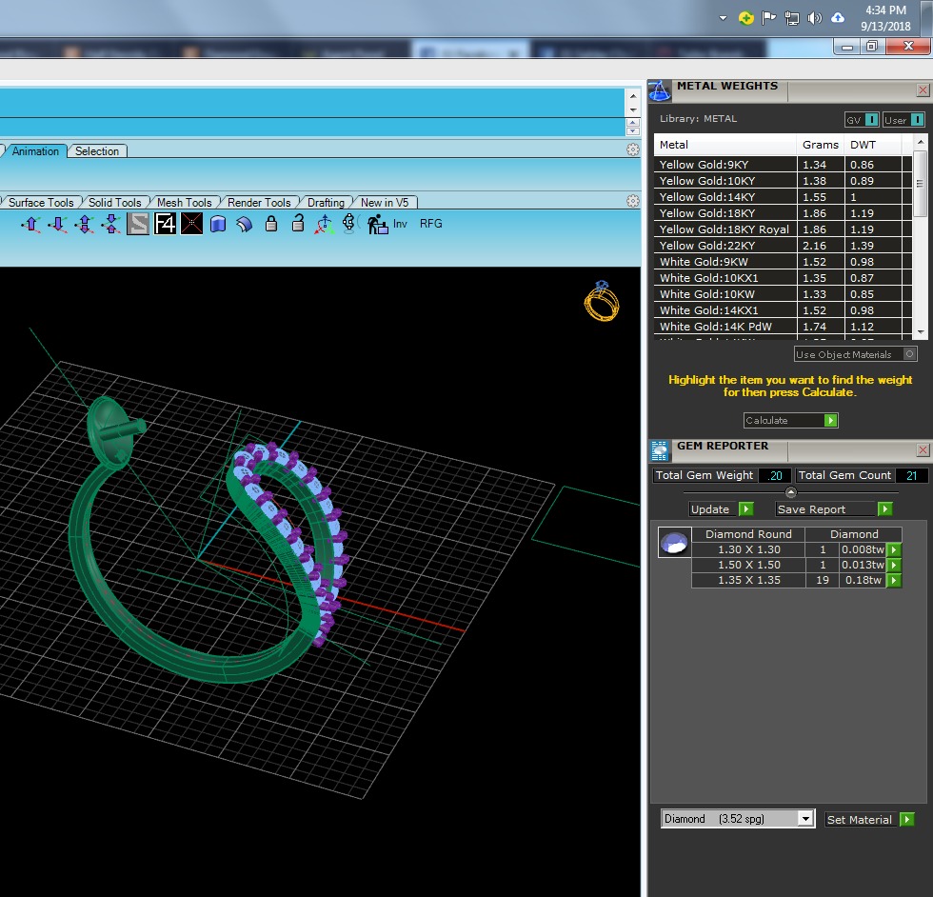Viewport: 933px width, 897px height.
Task: Click the gold ring thumbnail in viewport
Action: coord(602,301)
